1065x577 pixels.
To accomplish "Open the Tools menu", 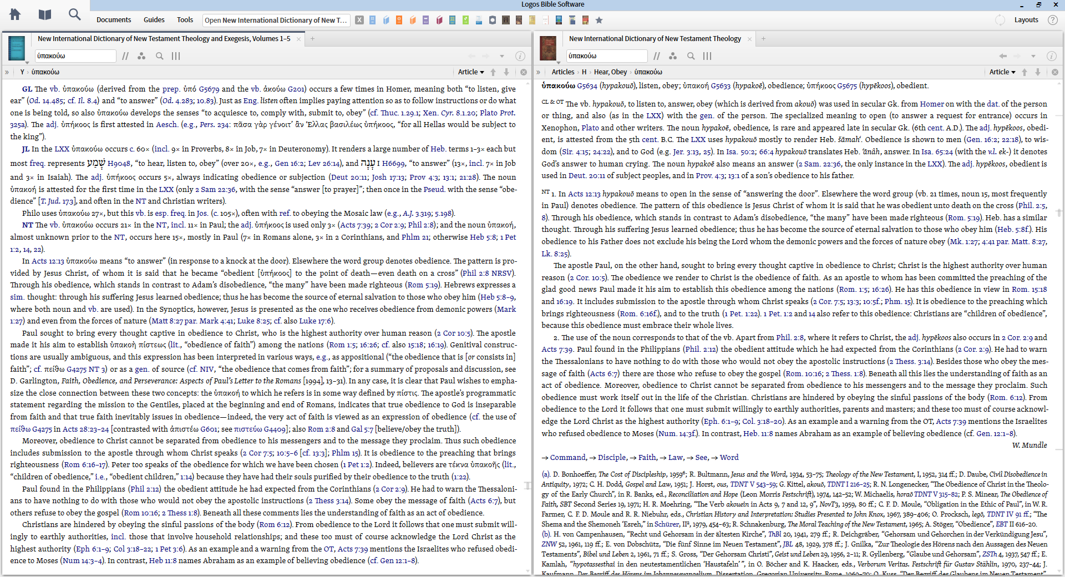I will (185, 20).
